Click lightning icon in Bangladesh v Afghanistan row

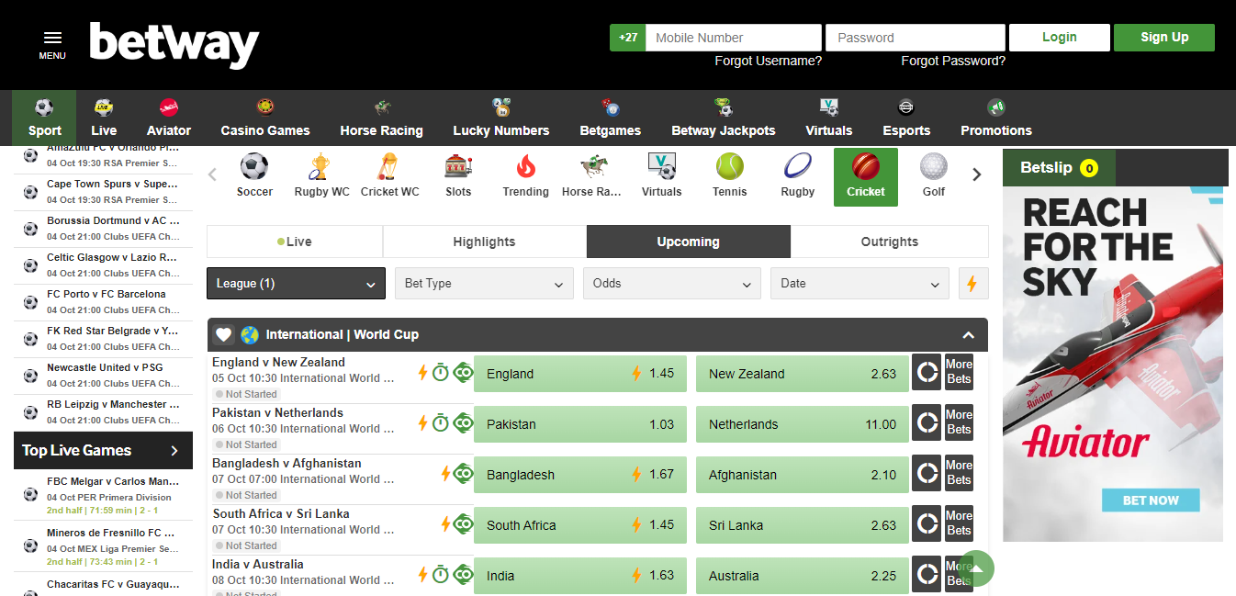pos(445,473)
